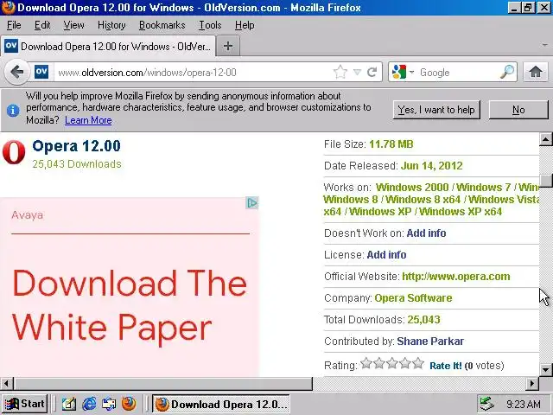553x415 pixels.
Task: Click the search magnifier icon
Action: 507,72
